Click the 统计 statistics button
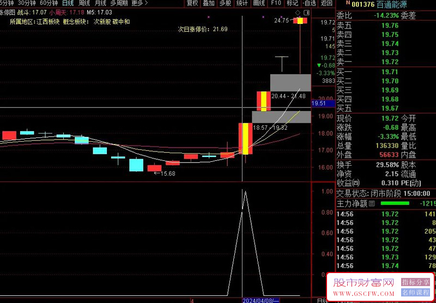This screenshot has width=436, height=303. coord(242,3)
